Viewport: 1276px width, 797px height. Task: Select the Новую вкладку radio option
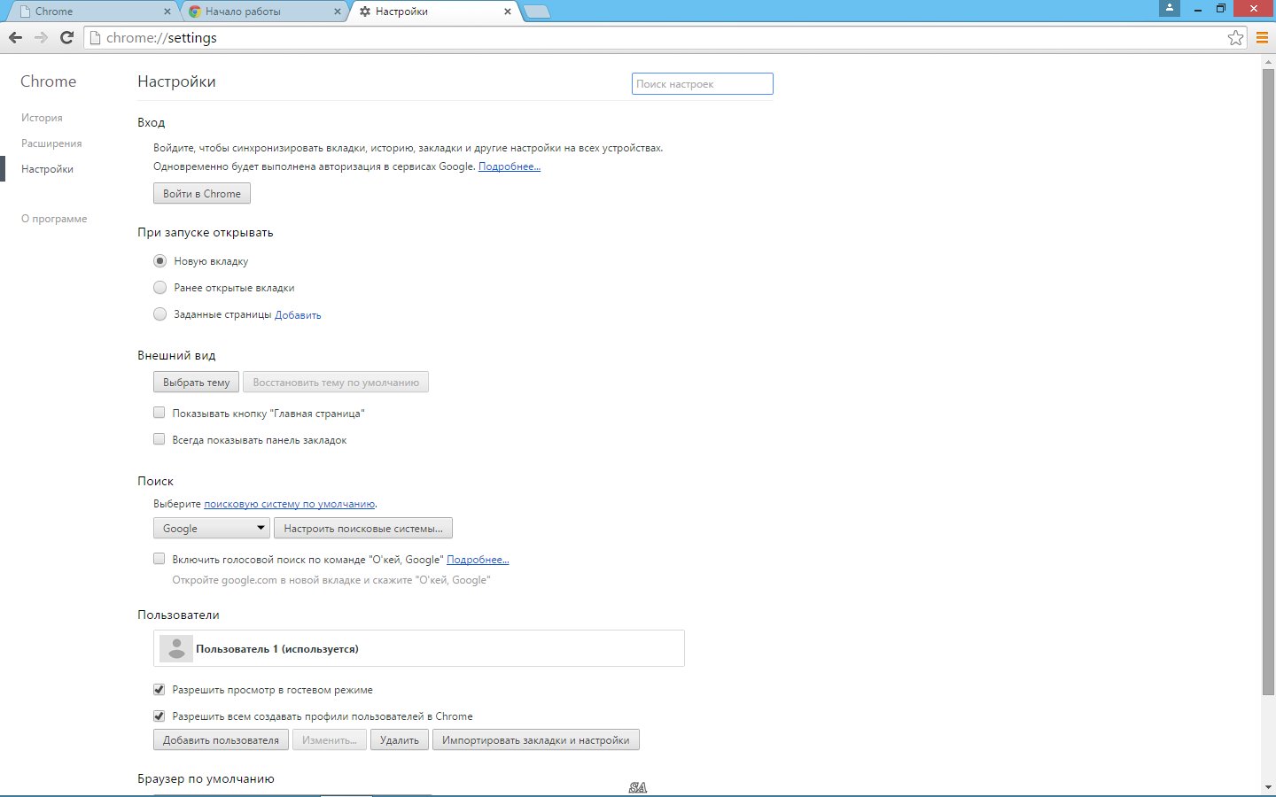pos(159,261)
